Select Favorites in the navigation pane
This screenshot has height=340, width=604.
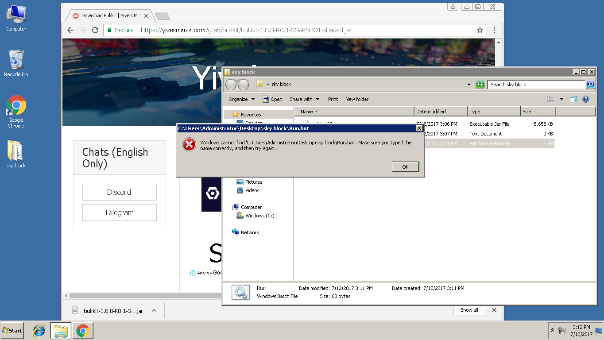[x=251, y=115]
